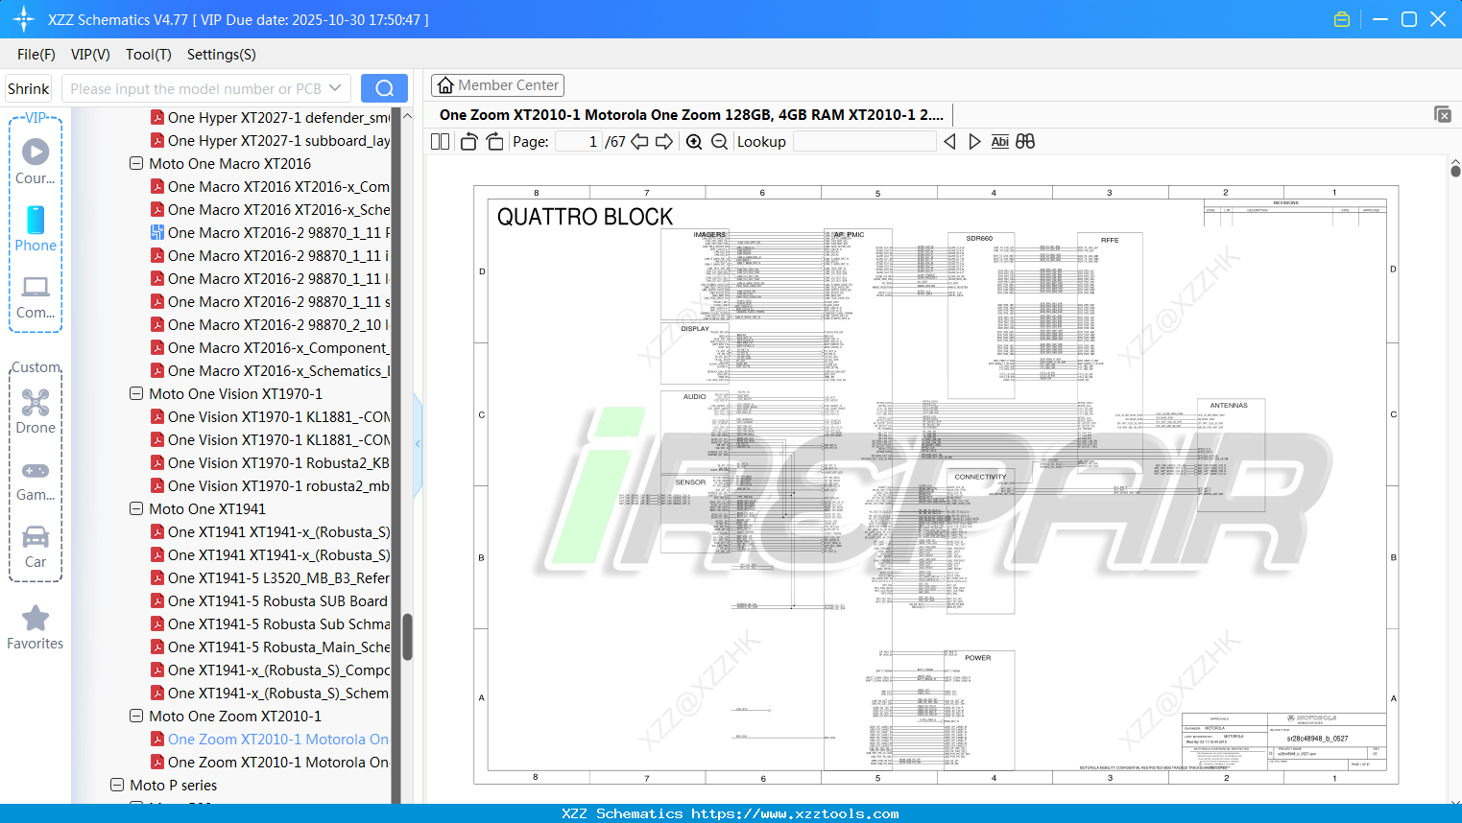Open One Macro XT2016-x_Schematics file

[279, 371]
